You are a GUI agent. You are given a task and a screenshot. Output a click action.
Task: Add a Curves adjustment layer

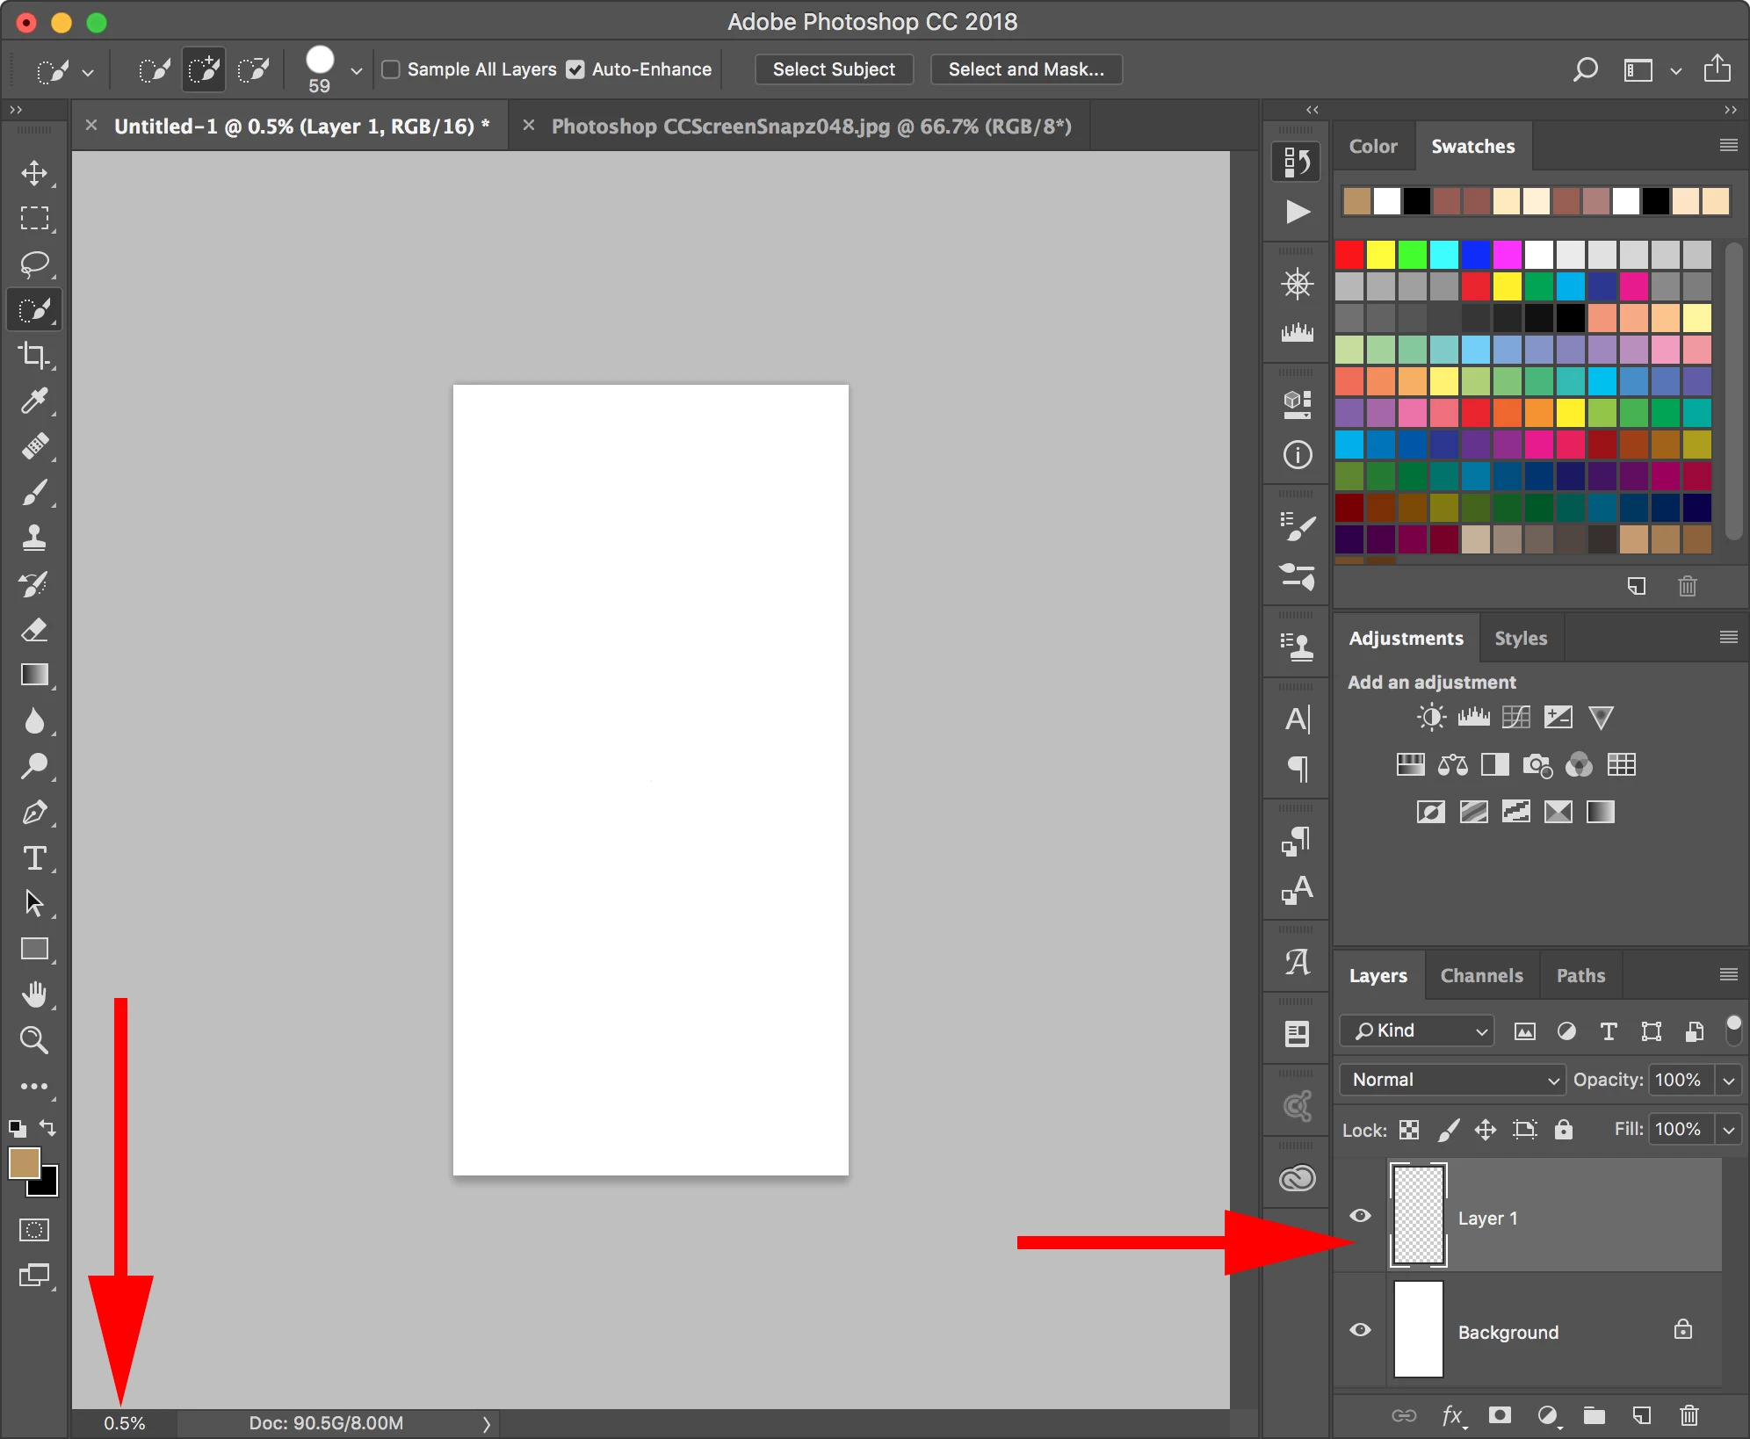click(1515, 718)
